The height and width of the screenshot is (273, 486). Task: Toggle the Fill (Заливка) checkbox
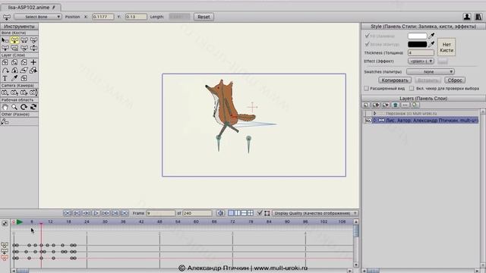click(367, 36)
